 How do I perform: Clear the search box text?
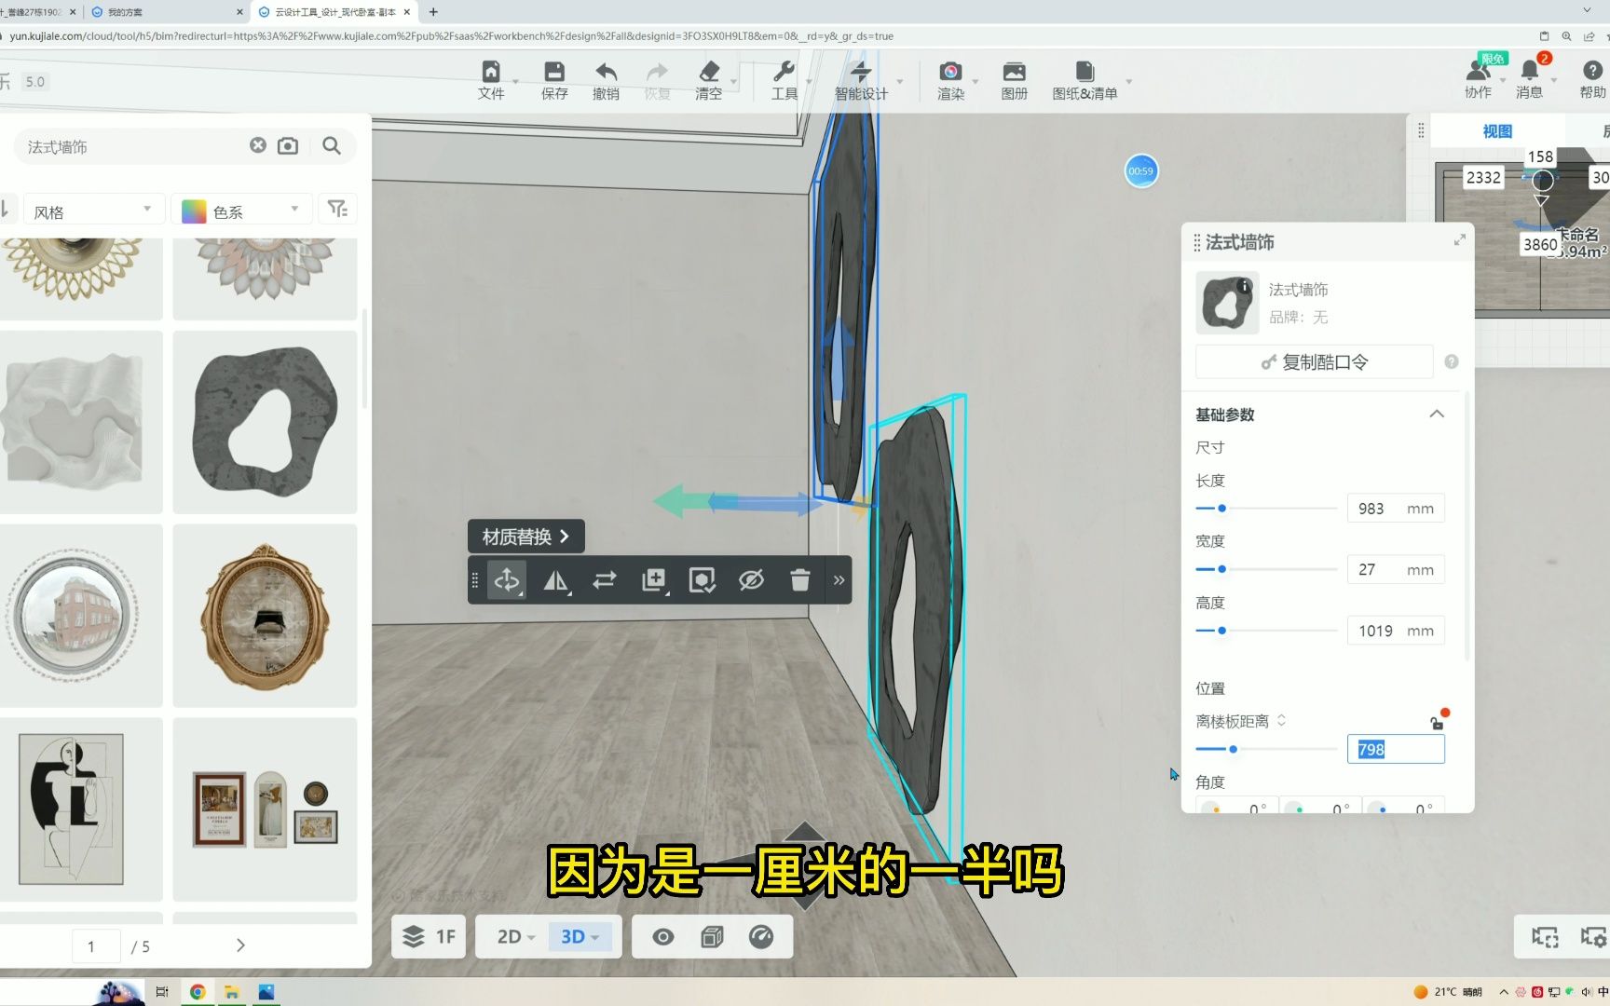pos(258,145)
